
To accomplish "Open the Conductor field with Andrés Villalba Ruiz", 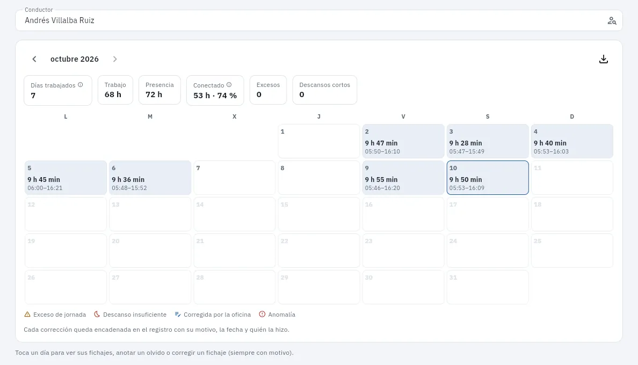I will pos(319,20).
